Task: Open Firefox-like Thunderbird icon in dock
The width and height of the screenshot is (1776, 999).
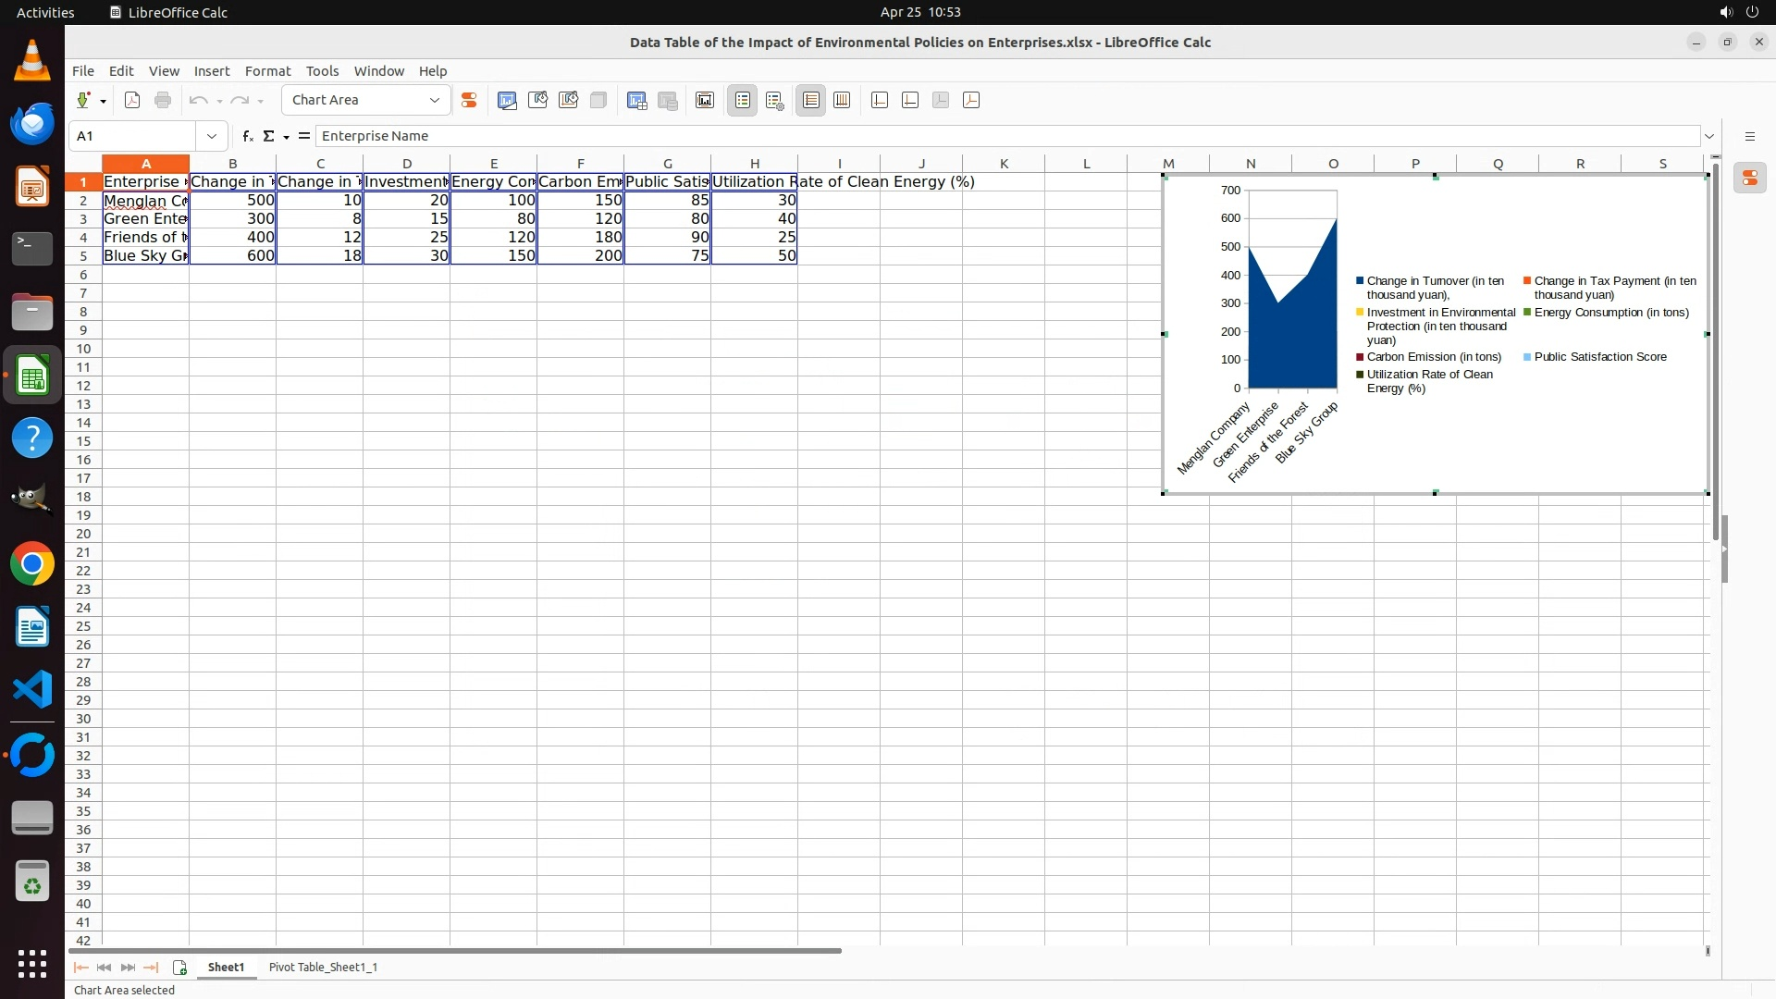Action: pos(32,123)
